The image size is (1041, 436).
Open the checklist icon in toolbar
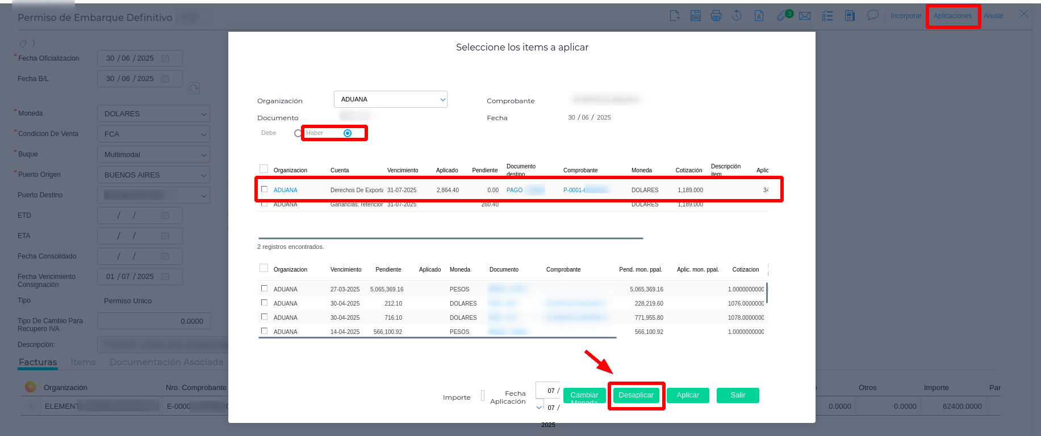click(827, 16)
